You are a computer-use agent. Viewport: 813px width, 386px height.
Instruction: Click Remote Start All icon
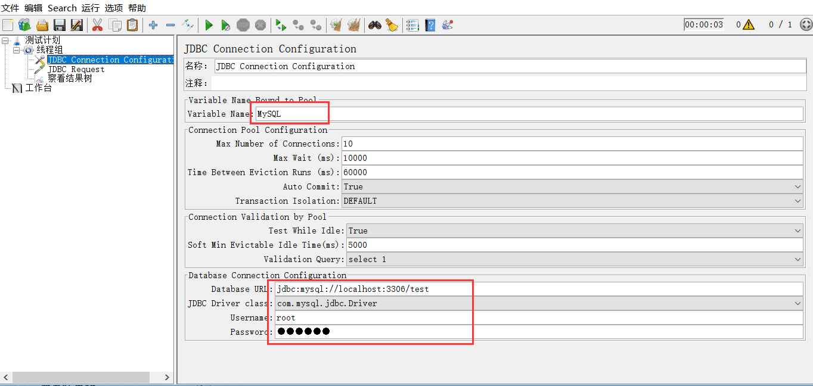pyautogui.click(x=281, y=25)
